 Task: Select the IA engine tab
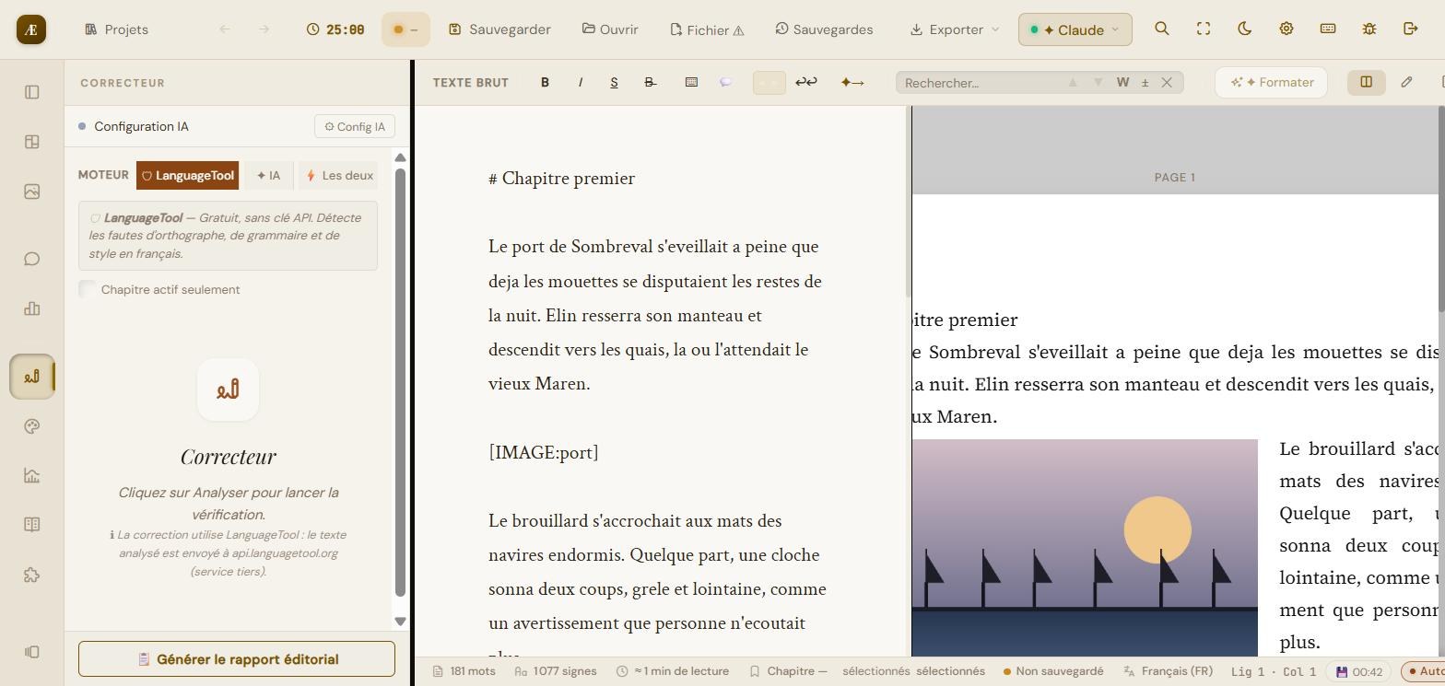[269, 175]
